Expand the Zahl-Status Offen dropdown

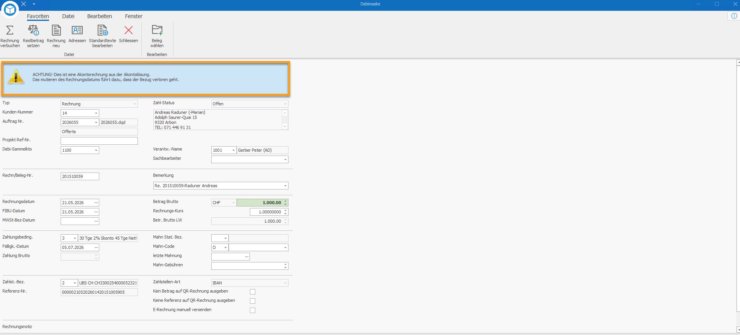pos(285,104)
